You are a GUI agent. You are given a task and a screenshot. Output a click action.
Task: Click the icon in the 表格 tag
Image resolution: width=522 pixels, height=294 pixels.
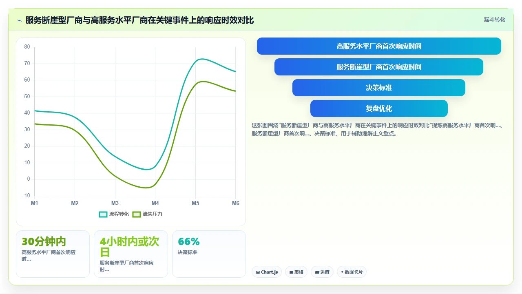pos(291,272)
